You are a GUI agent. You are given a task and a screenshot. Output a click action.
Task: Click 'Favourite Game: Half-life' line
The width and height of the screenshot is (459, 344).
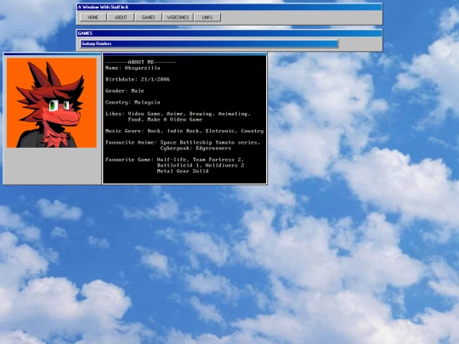click(175, 160)
